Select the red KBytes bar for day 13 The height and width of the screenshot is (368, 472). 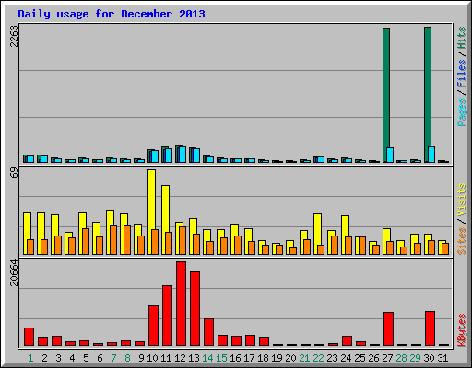195,308
